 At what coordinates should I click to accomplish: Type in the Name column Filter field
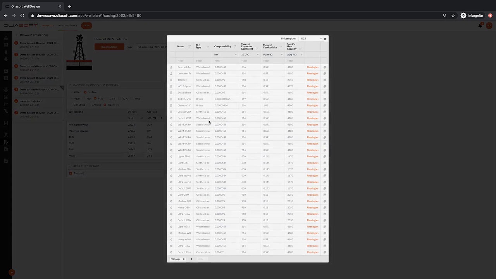coord(180,60)
